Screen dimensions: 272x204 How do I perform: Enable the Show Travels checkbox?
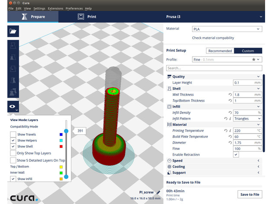13,134
